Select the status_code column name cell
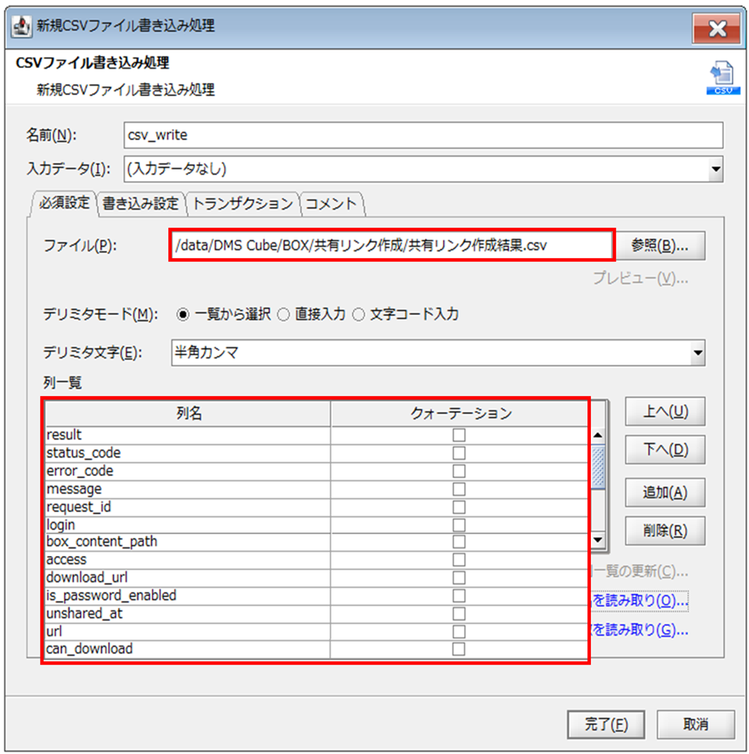Screen dimensions: 749x754 (188, 453)
